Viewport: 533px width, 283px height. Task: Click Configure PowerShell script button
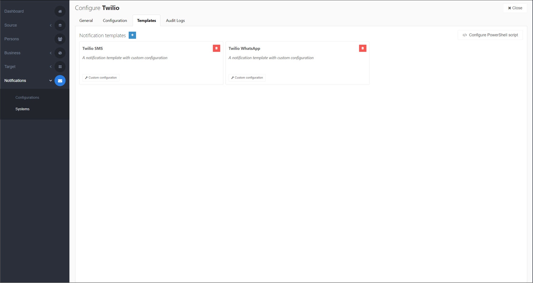coord(490,35)
